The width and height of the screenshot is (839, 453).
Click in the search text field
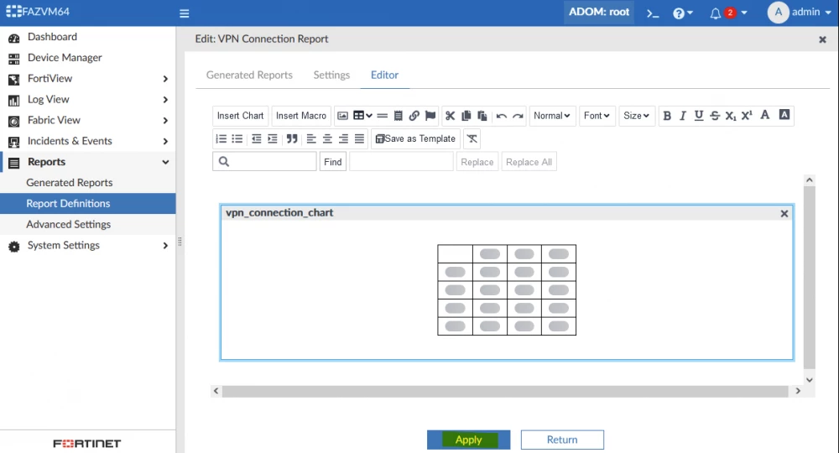pos(264,162)
